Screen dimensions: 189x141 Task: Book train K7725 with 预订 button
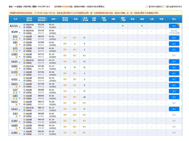click(x=174, y=26)
